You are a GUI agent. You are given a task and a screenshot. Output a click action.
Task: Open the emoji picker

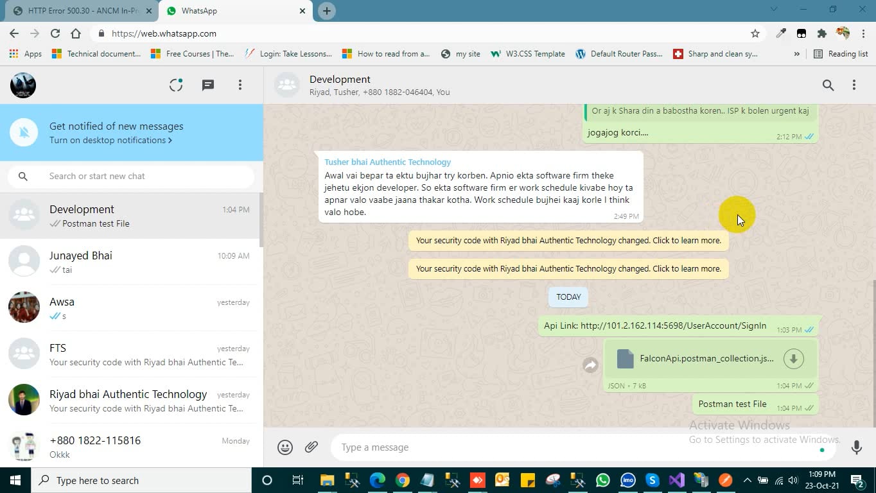click(285, 447)
